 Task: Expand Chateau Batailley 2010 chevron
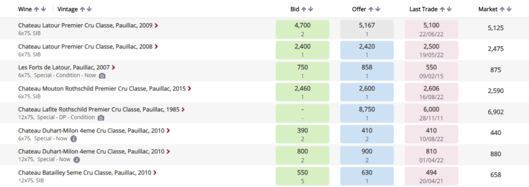155,173
